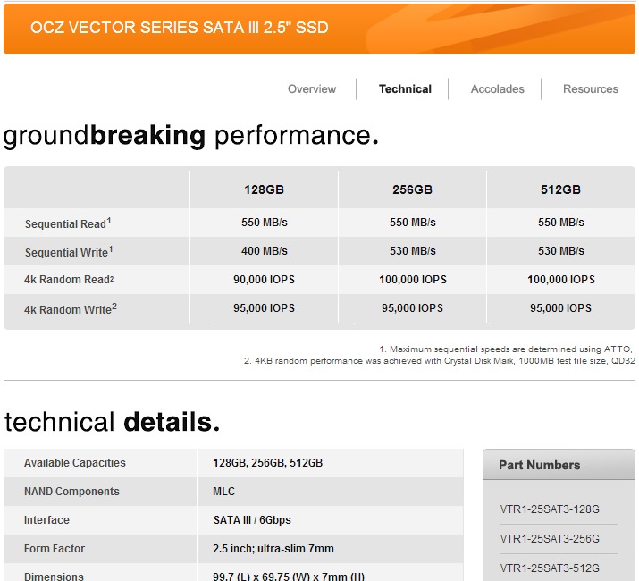Switch to the Accolades tab
639x581 pixels.
coord(498,89)
